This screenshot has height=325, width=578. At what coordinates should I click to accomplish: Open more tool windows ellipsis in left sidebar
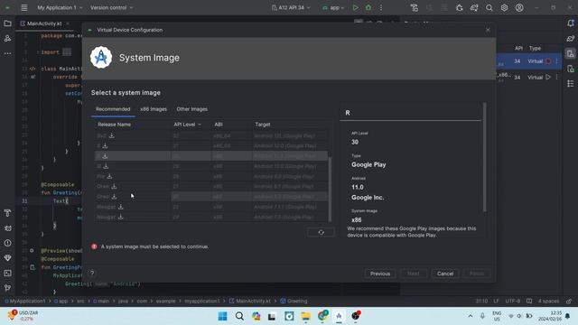tap(7, 53)
